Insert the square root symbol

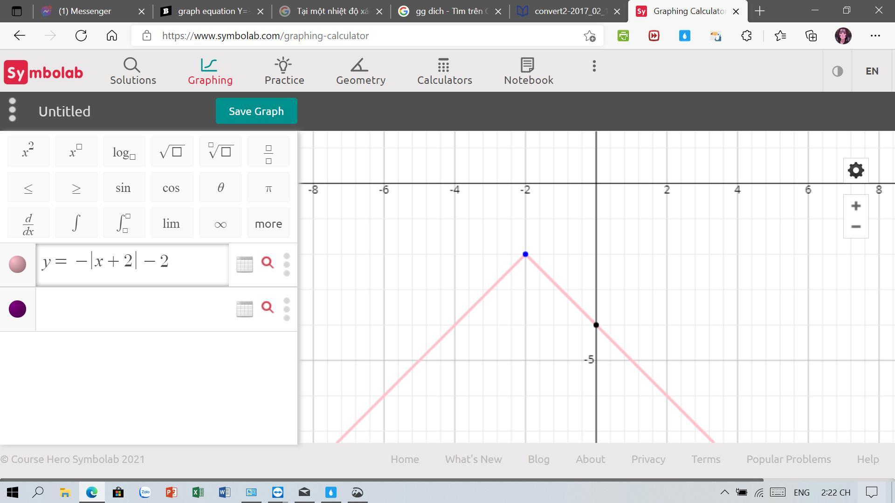172,152
